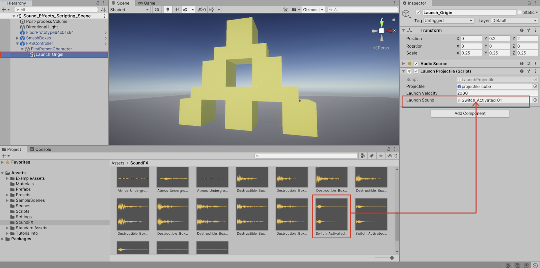Open the scene tools wrench icon
This screenshot has width=540, height=268.
pyautogui.click(x=286, y=9)
